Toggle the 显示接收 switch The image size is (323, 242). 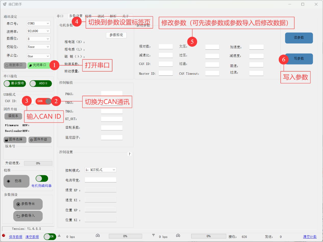(15, 83)
